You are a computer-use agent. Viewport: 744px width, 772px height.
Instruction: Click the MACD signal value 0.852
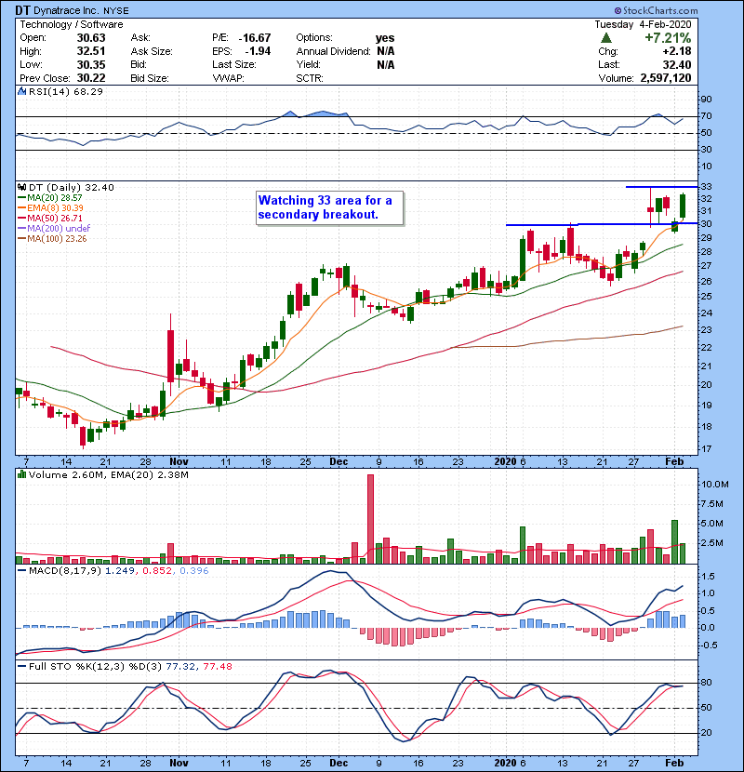[x=157, y=571]
